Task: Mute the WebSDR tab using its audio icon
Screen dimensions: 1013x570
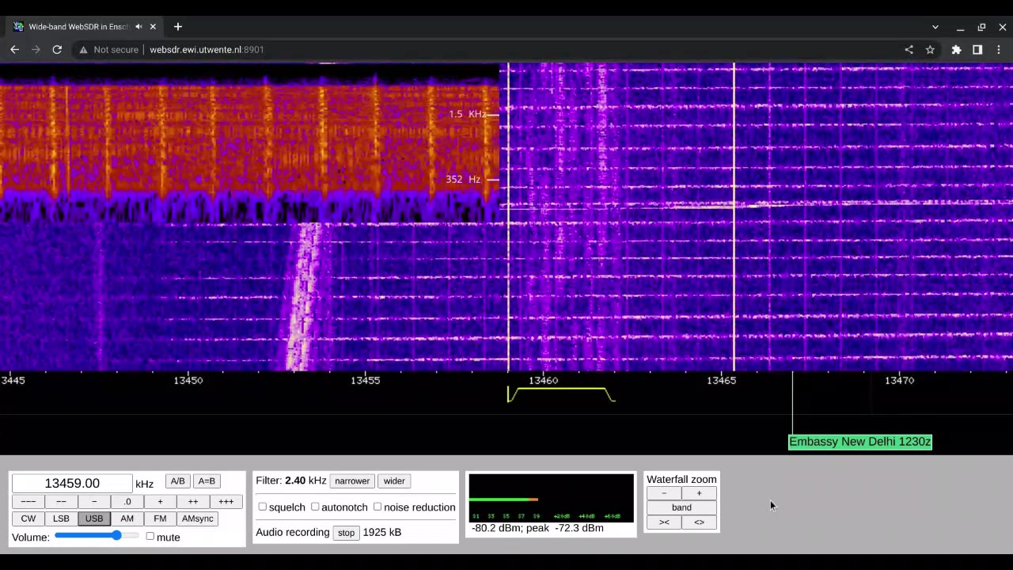Action: point(138,27)
